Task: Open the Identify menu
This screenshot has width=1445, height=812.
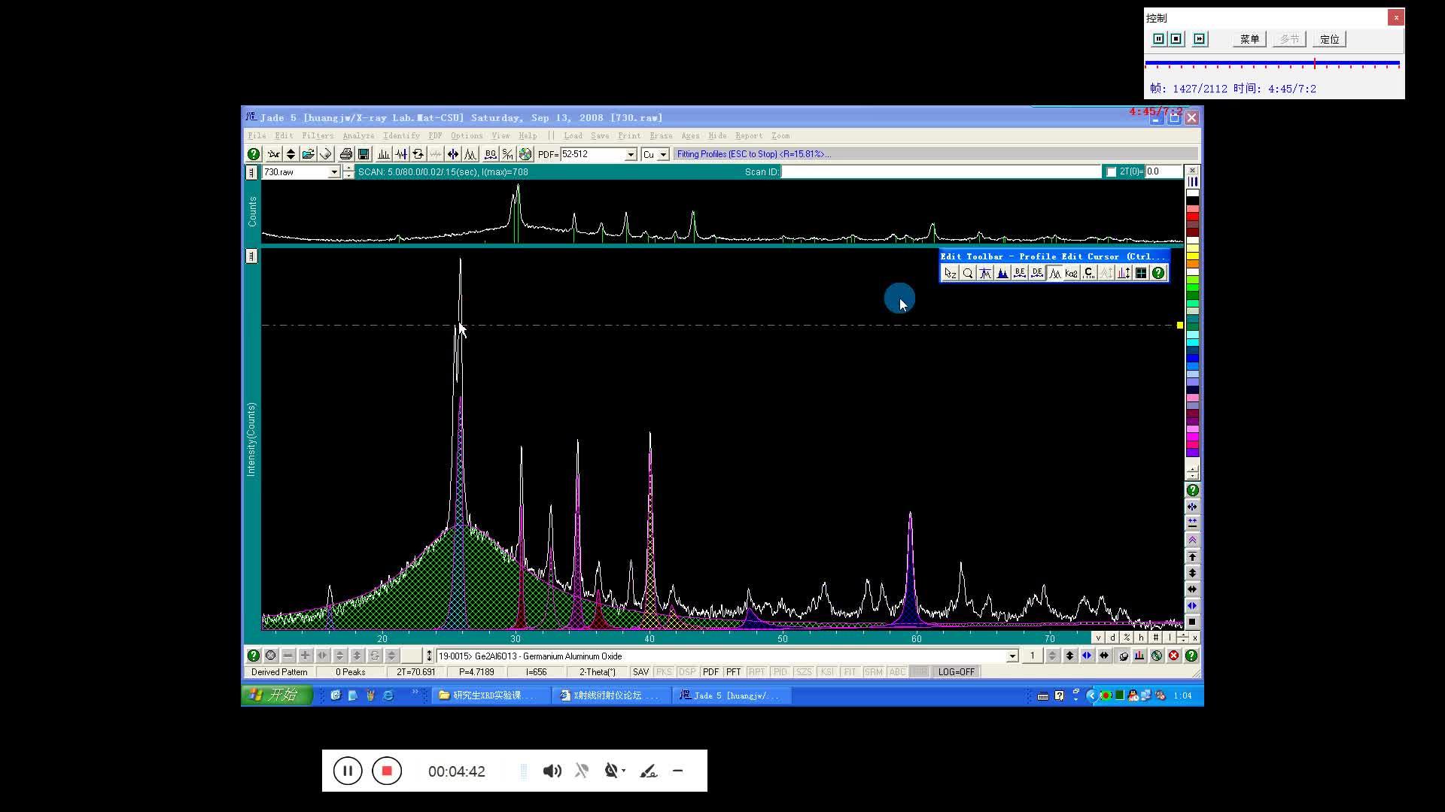Action: pyautogui.click(x=401, y=136)
